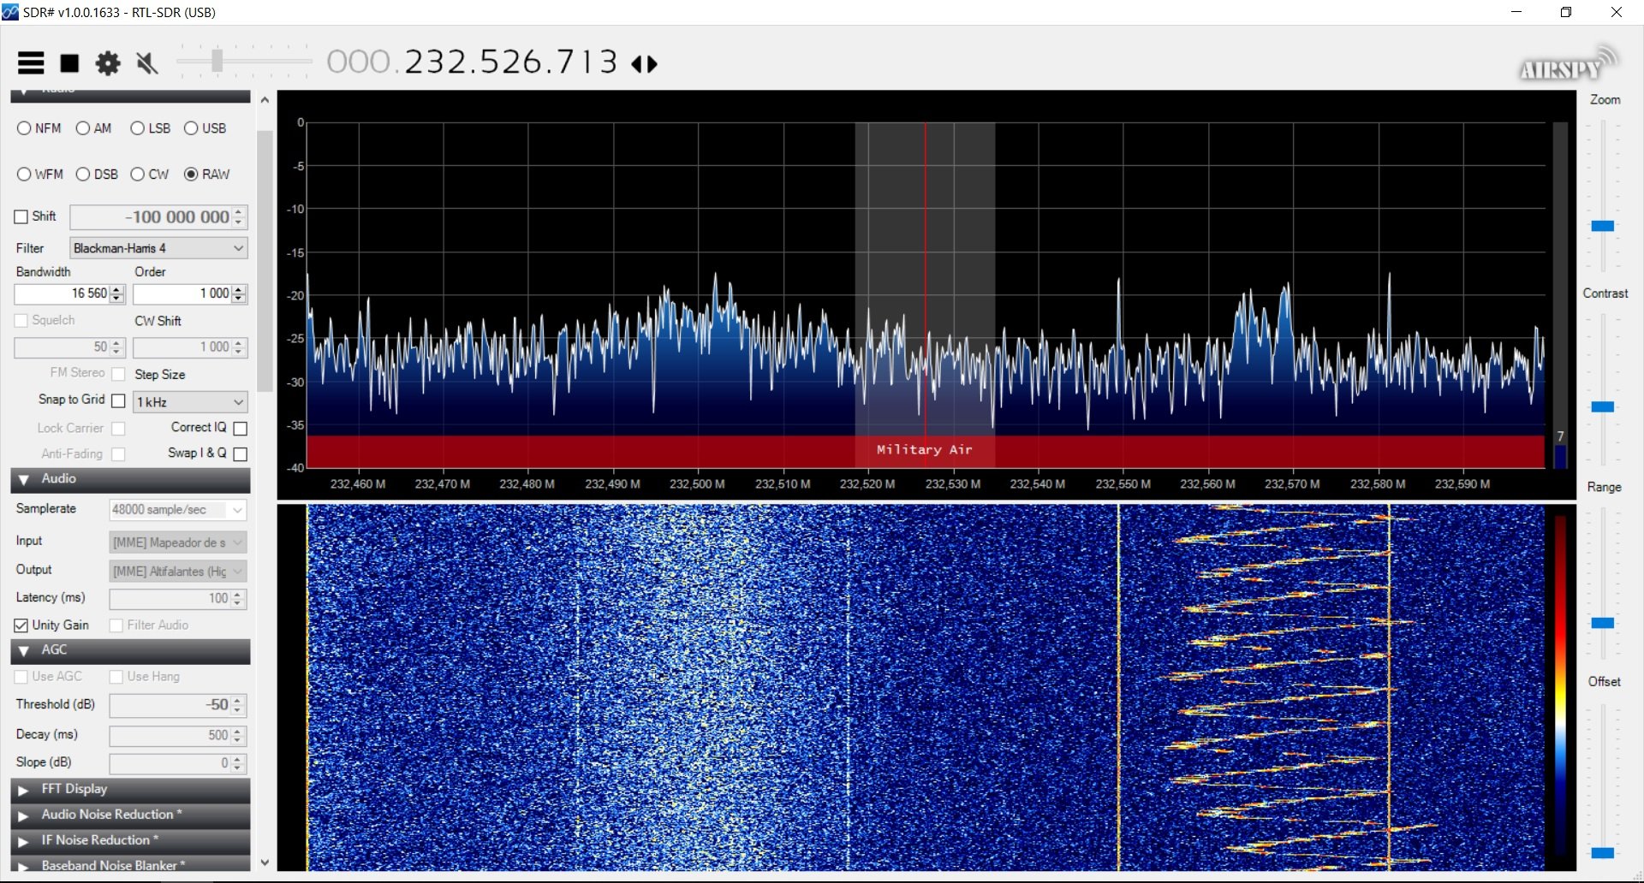Enable Snap to Grid checkbox
The height and width of the screenshot is (883, 1644).
click(x=119, y=400)
